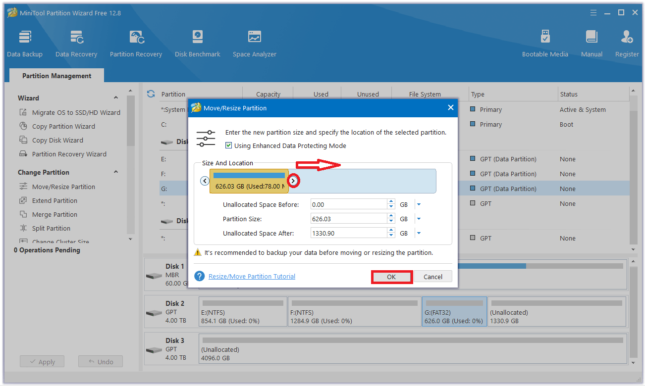
Task: Refresh the partition list
Action: point(151,94)
